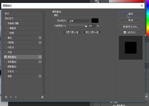Screen dimensions: 149x106
Task: Click the fx add-style icon at dialog bottom
Action: click(x=6, y=97)
